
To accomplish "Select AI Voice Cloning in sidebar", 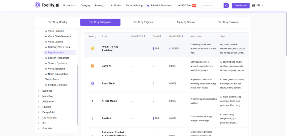I will pos(54,42).
